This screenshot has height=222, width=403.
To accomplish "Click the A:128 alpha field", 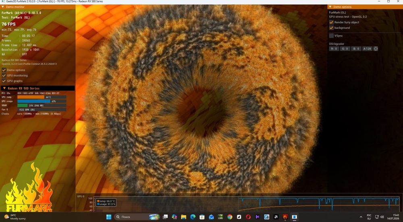I will [x=367, y=49].
